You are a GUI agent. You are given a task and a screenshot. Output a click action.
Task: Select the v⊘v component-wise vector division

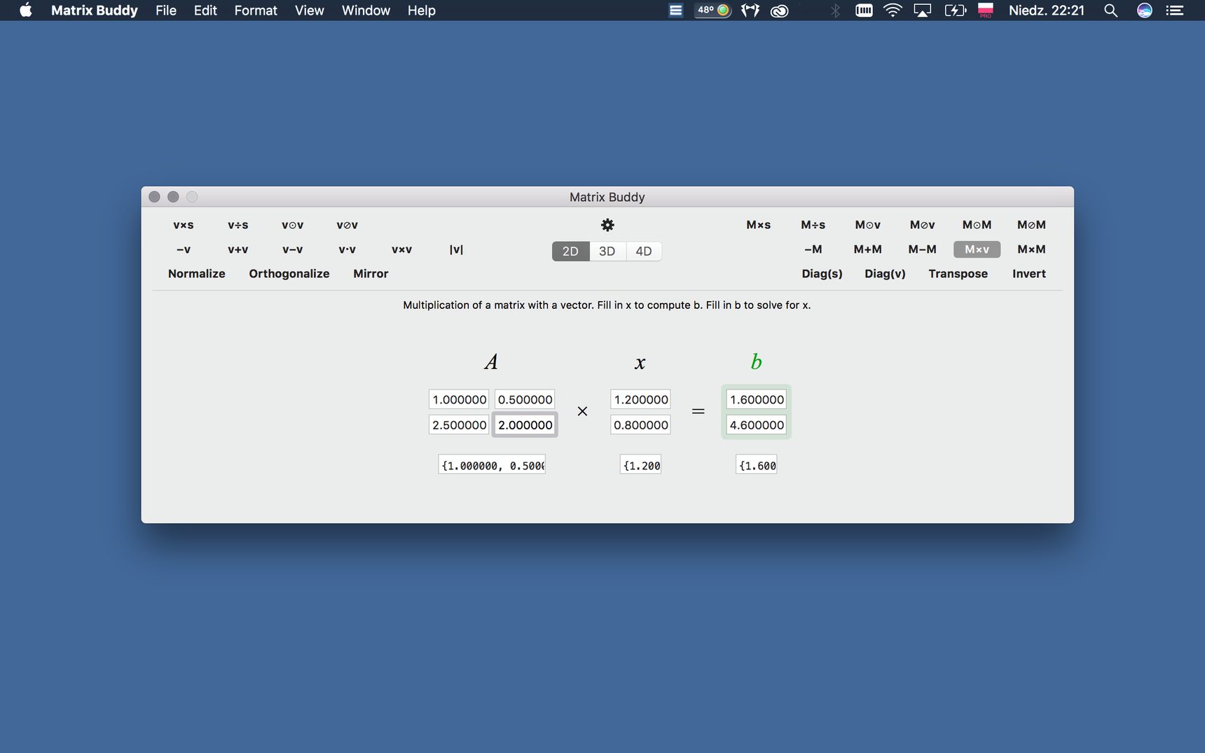point(347,225)
